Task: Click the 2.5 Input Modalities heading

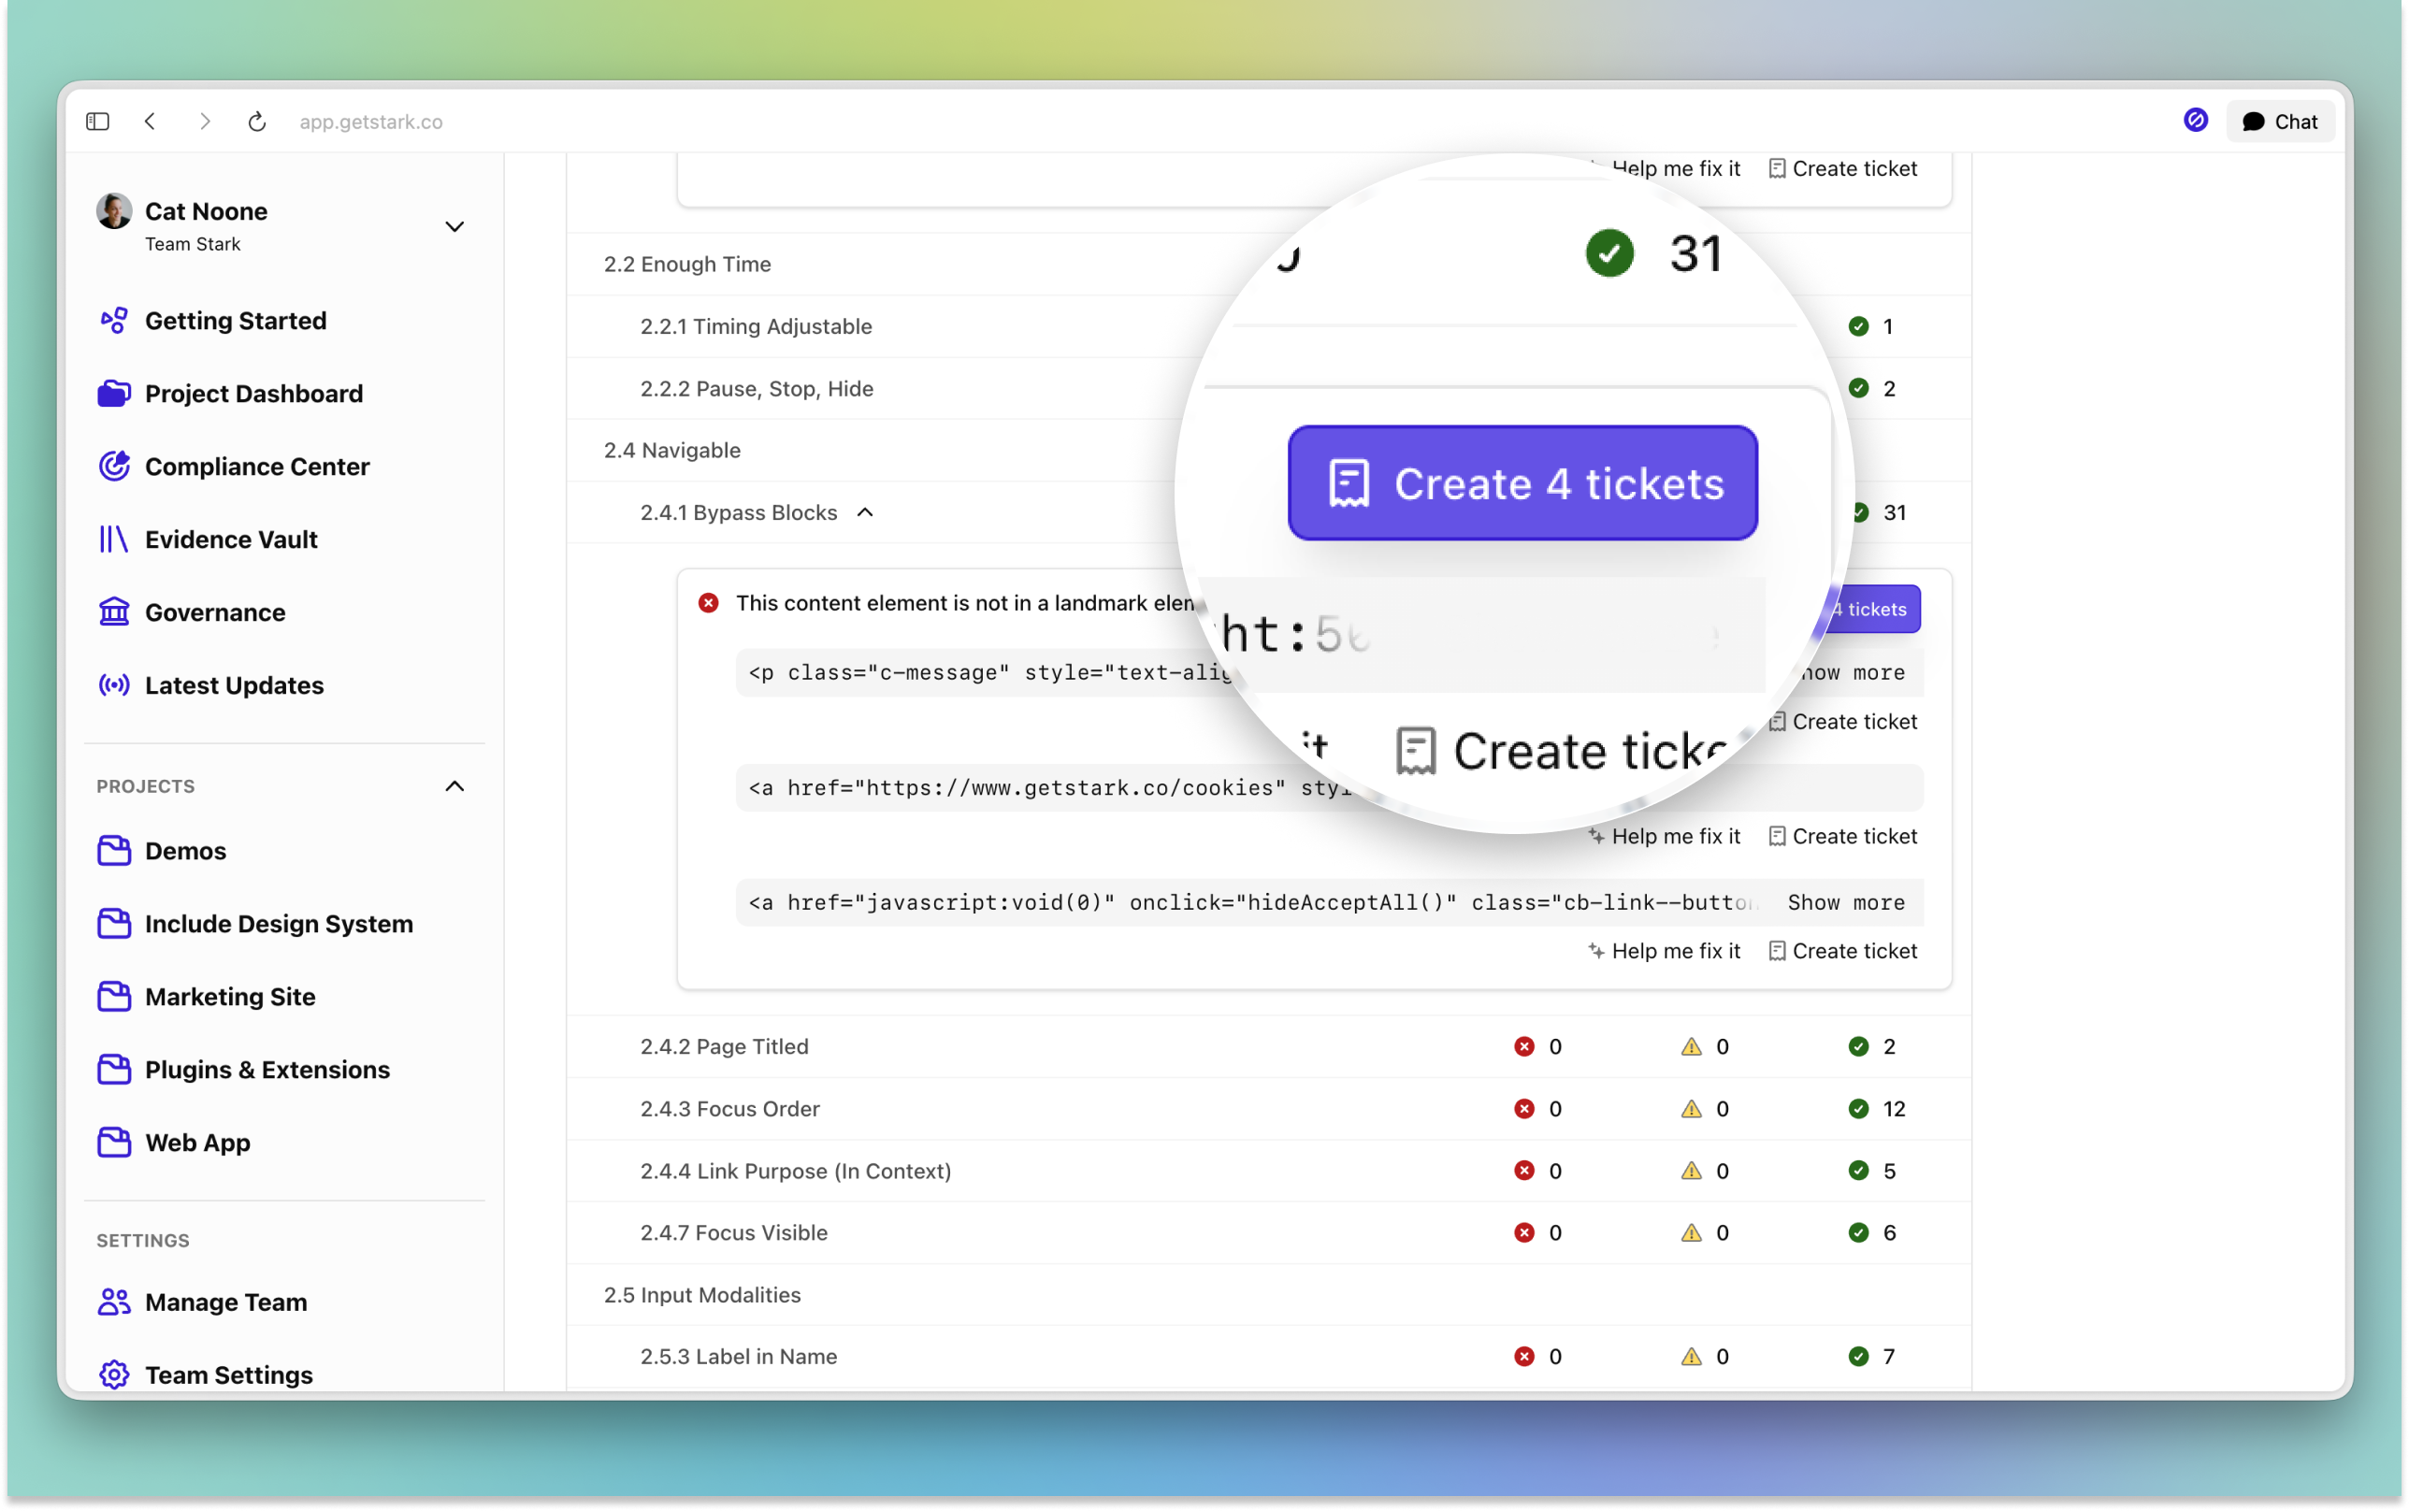Action: 702,1294
